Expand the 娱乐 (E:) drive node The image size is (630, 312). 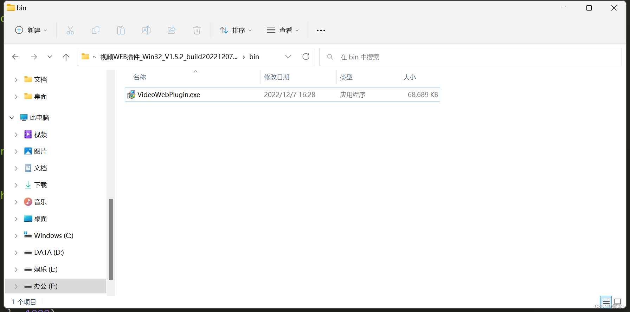click(x=16, y=269)
